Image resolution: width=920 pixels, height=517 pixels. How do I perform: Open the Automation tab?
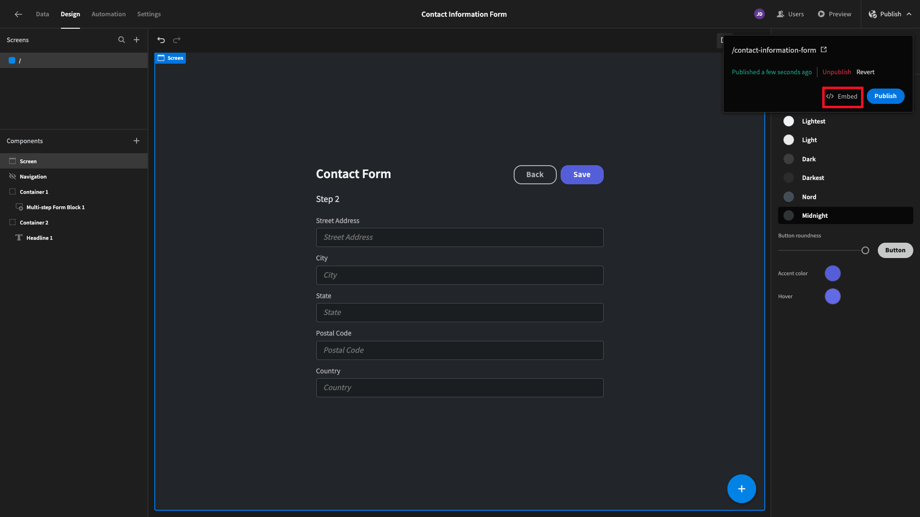pyautogui.click(x=109, y=14)
